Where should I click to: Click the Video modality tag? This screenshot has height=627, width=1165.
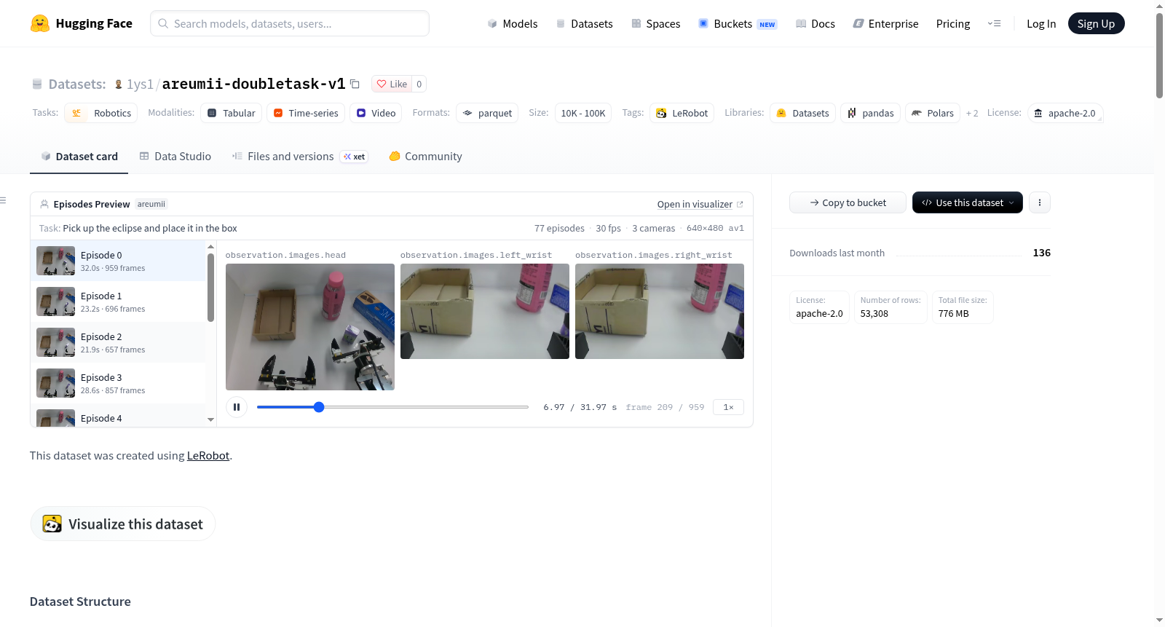(376, 113)
